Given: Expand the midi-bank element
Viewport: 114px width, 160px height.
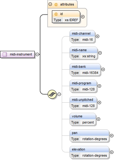Looking at the screenshot, I should pos(103,69).
